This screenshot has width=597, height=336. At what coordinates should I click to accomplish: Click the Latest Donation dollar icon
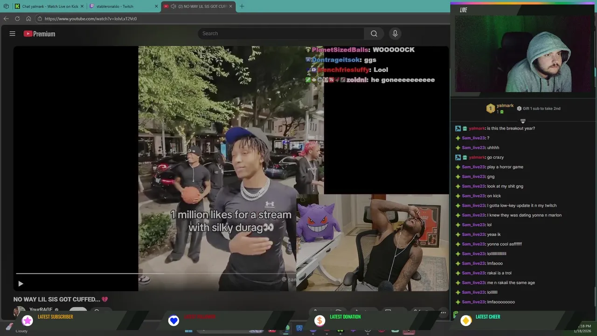[319, 320]
